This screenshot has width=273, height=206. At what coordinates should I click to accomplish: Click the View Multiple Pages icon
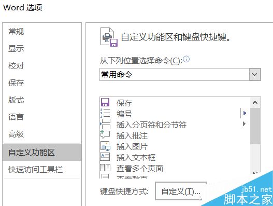[x=105, y=168]
